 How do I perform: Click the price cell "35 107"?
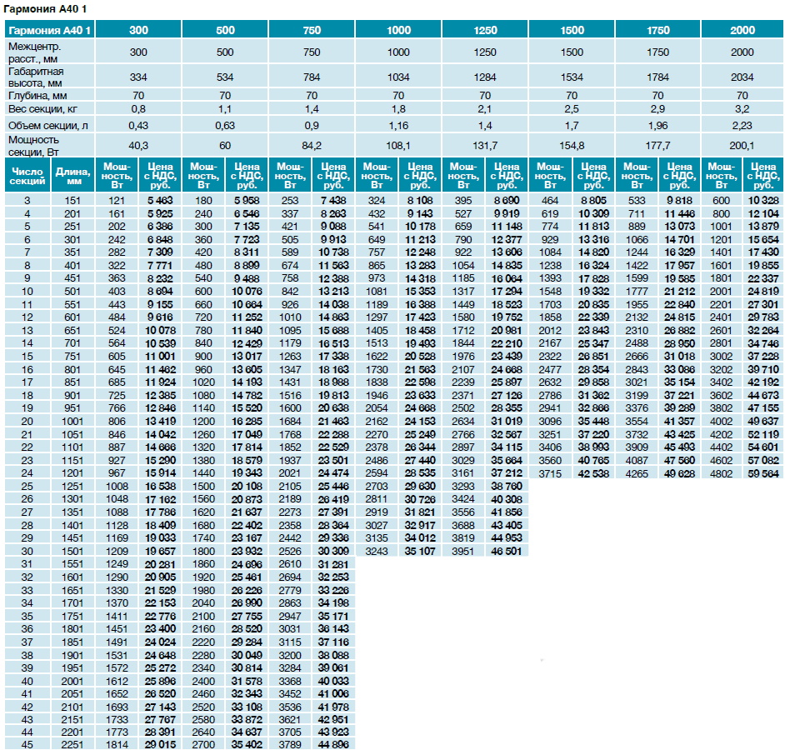420,551
